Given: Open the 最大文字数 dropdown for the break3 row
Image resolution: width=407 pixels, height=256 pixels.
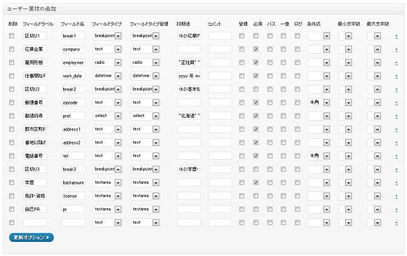Looking at the screenshot, I should [374, 169].
